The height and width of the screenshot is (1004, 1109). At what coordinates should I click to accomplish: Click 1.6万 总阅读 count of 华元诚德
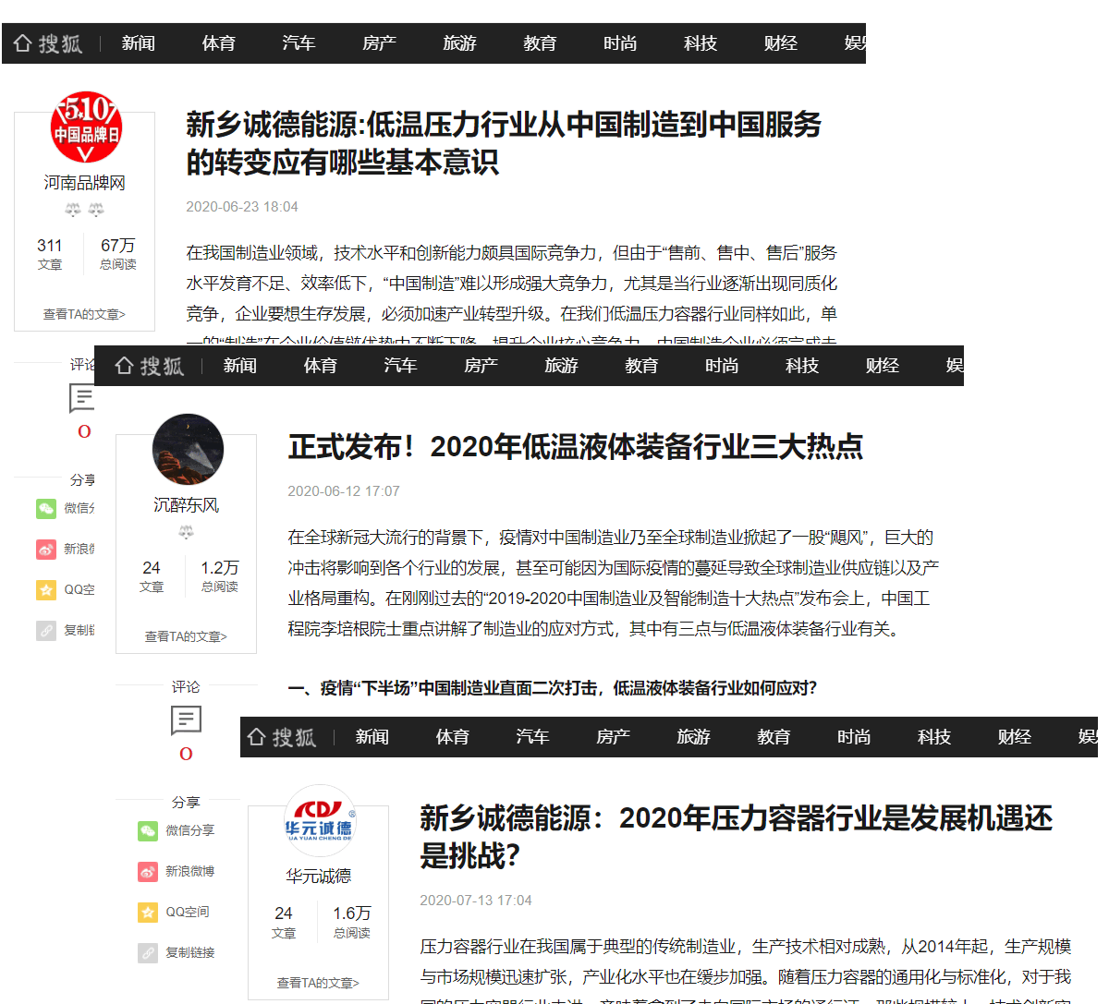[x=352, y=922]
